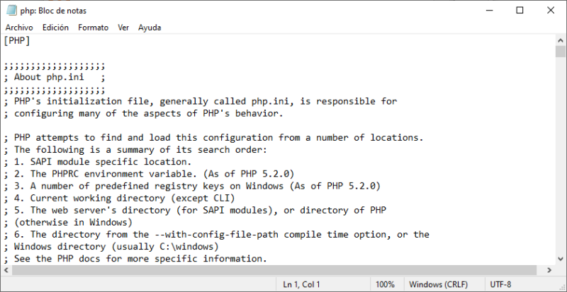
Task: Open the Ayuda menu
Action: coord(150,28)
